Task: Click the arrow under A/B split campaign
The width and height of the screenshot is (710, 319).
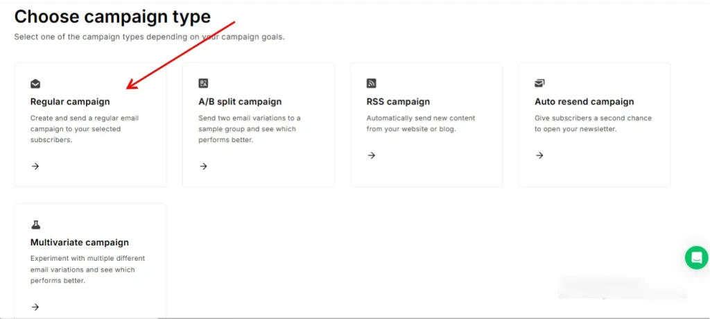Action: point(203,166)
